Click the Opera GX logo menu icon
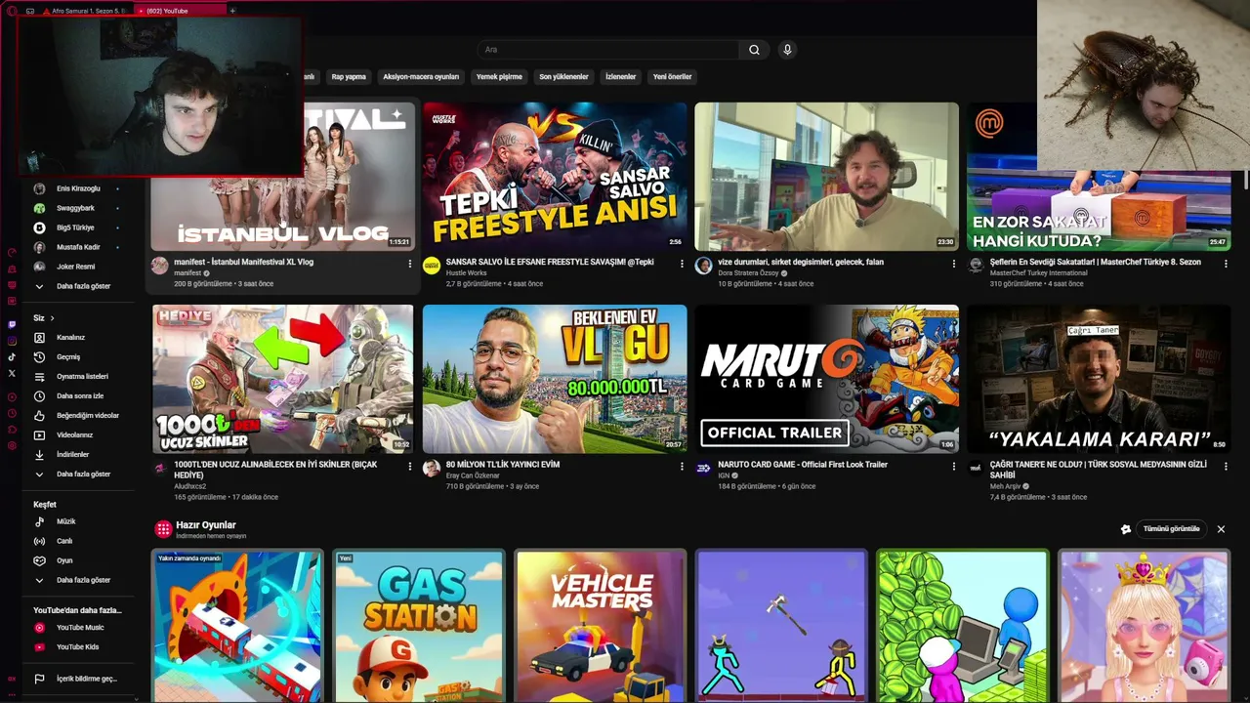Viewport: 1250px width, 703px height. [x=12, y=11]
